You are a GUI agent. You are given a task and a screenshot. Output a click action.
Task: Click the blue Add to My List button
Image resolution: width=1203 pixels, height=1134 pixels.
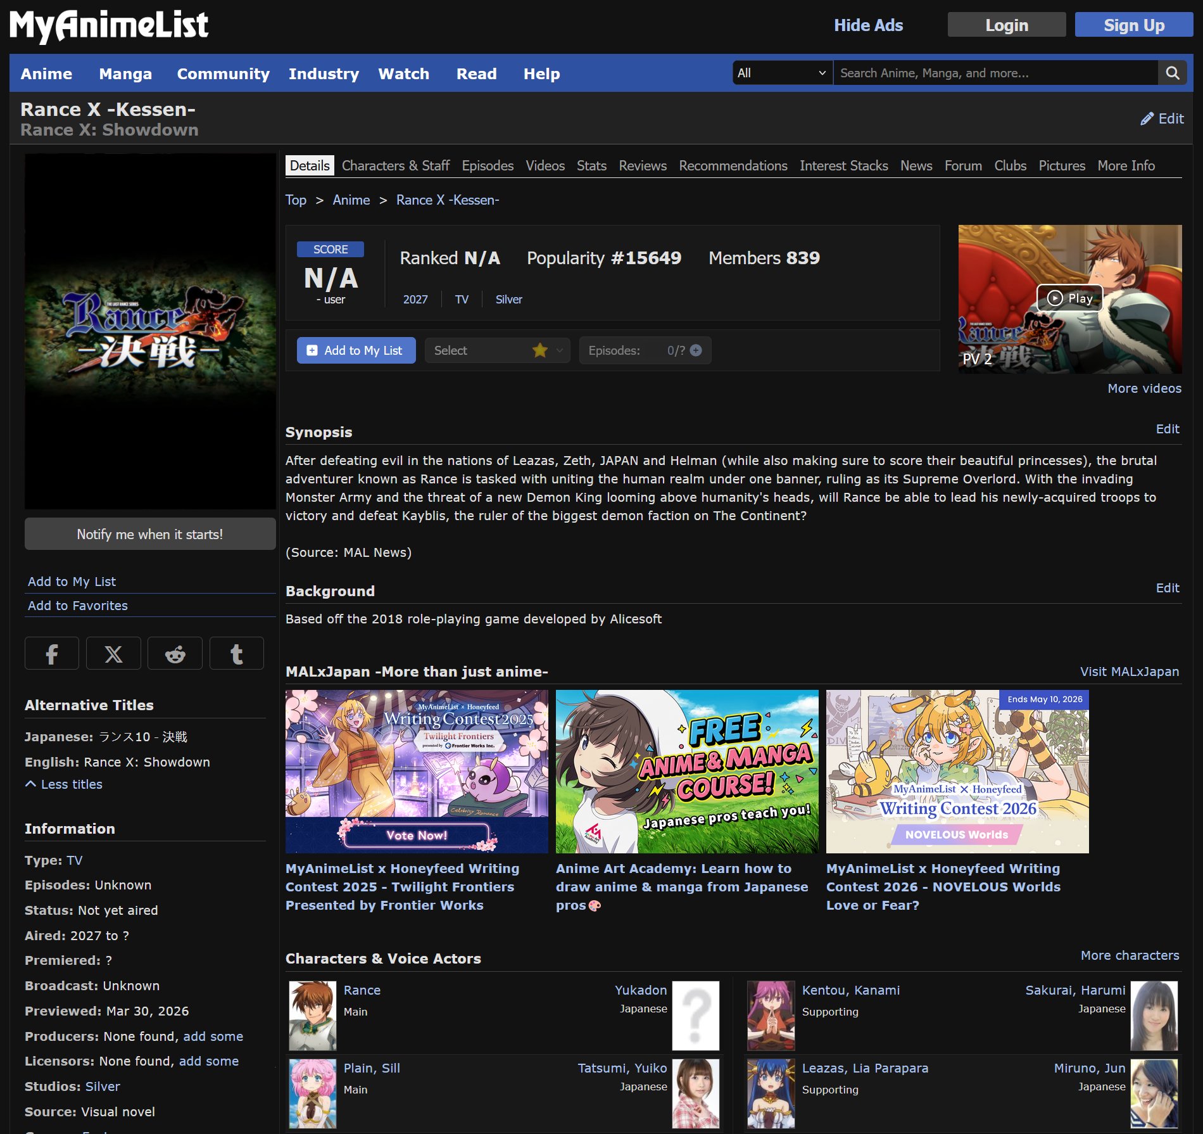pyautogui.click(x=356, y=350)
